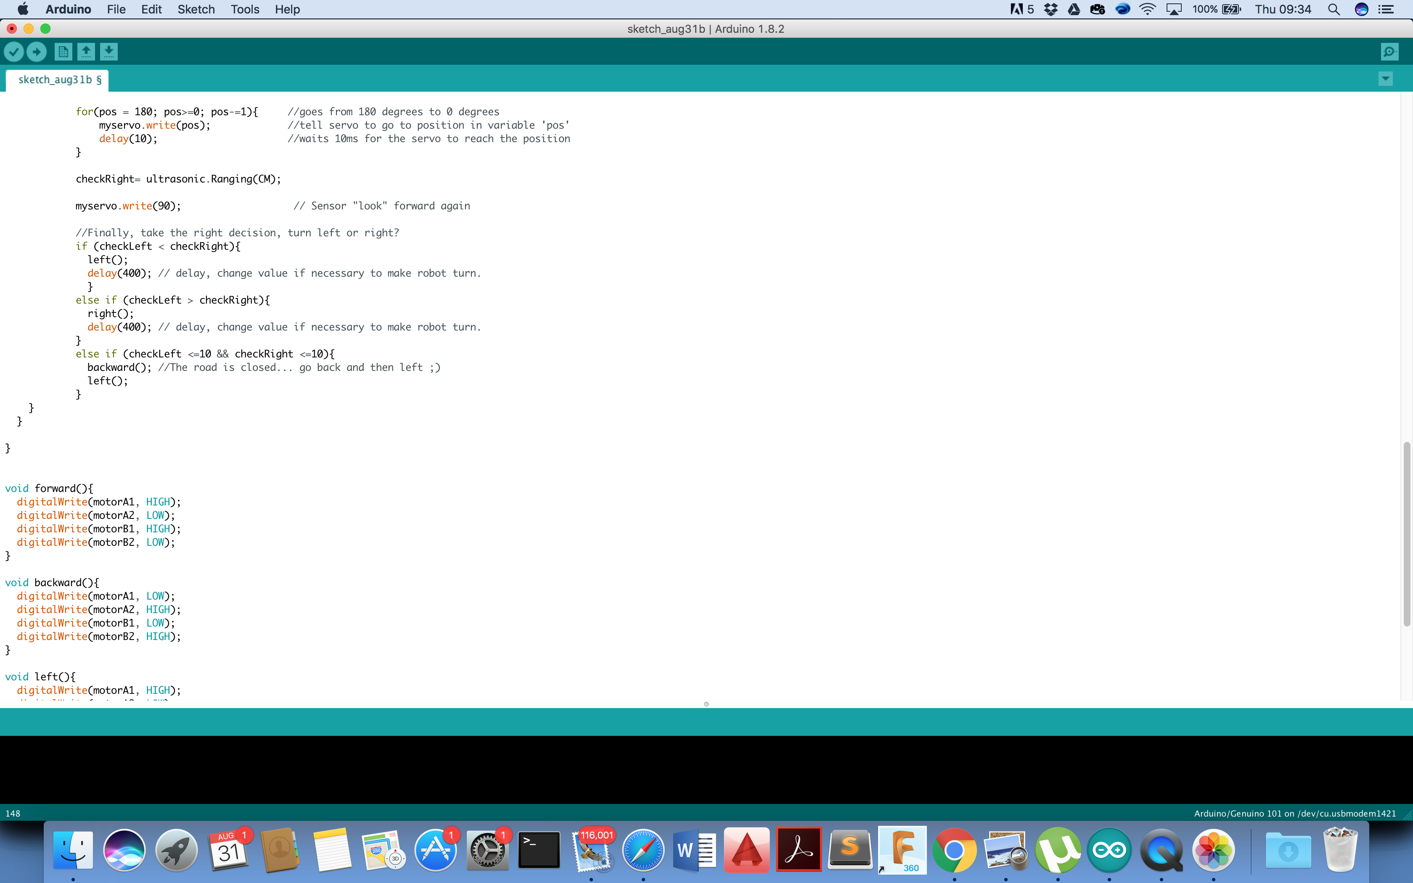Save the sketch with the Save icon
This screenshot has width=1413, height=883.
pos(108,52)
